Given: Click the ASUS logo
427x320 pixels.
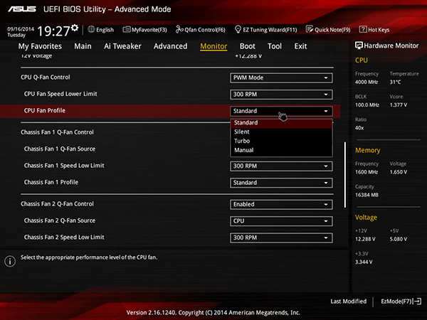Looking at the screenshot, I should 22,9.
